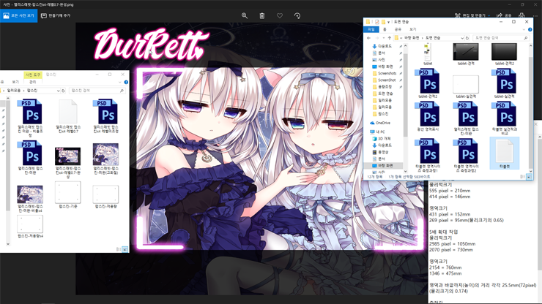This screenshot has width=542, height=304.
Task: Expand the ribbon chevron in 도면 연습 window
Action: pyautogui.click(x=524, y=30)
